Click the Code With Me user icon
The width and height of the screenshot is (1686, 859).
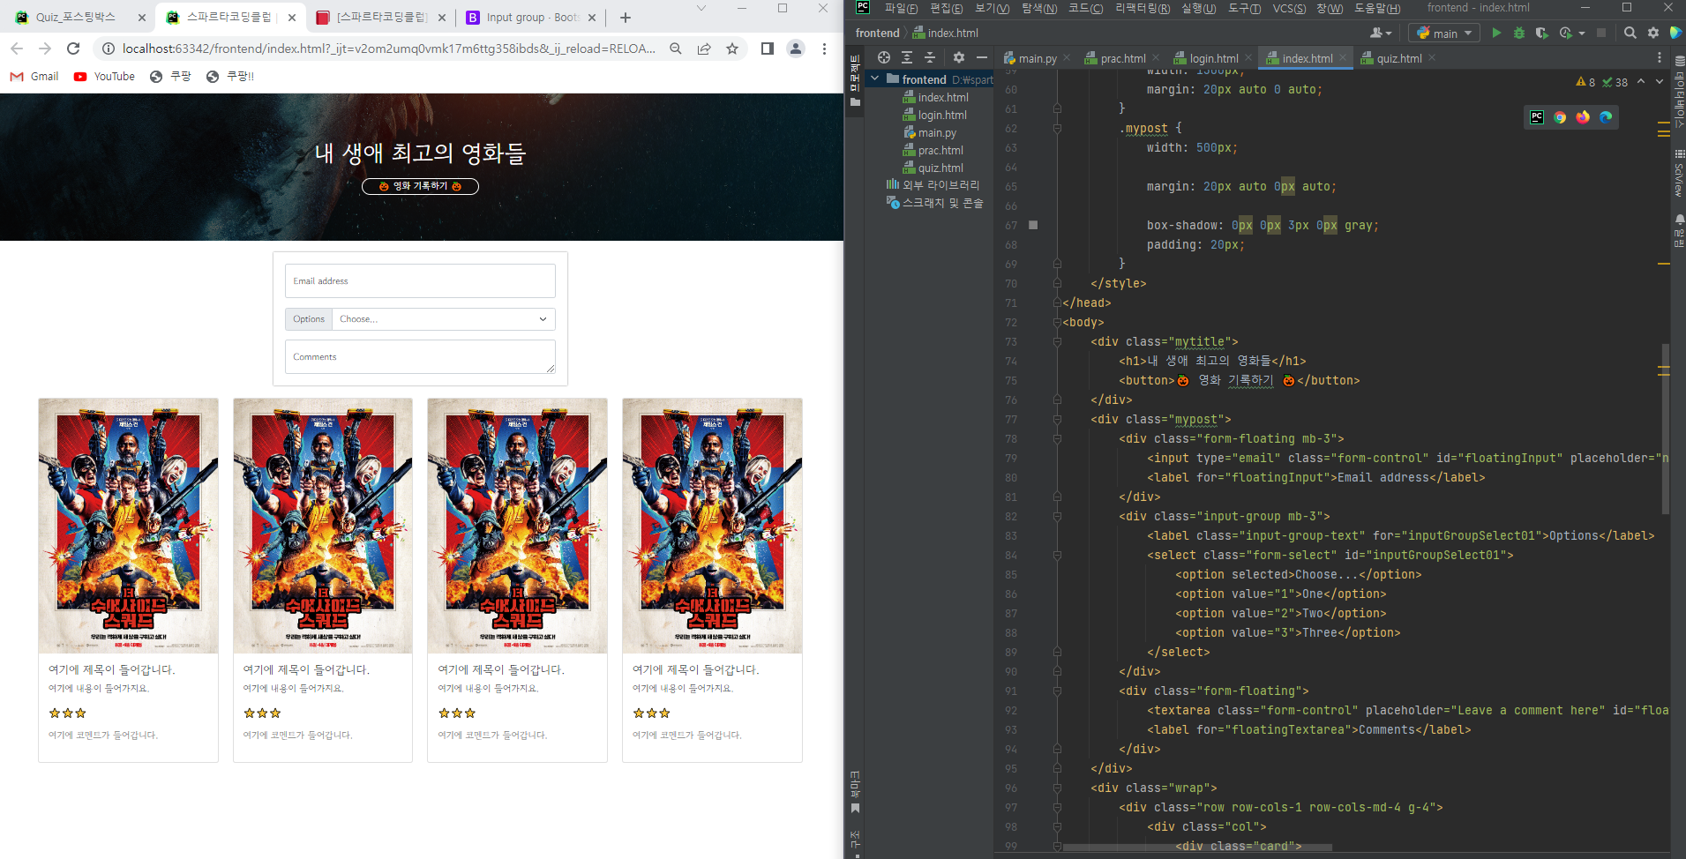click(1380, 33)
